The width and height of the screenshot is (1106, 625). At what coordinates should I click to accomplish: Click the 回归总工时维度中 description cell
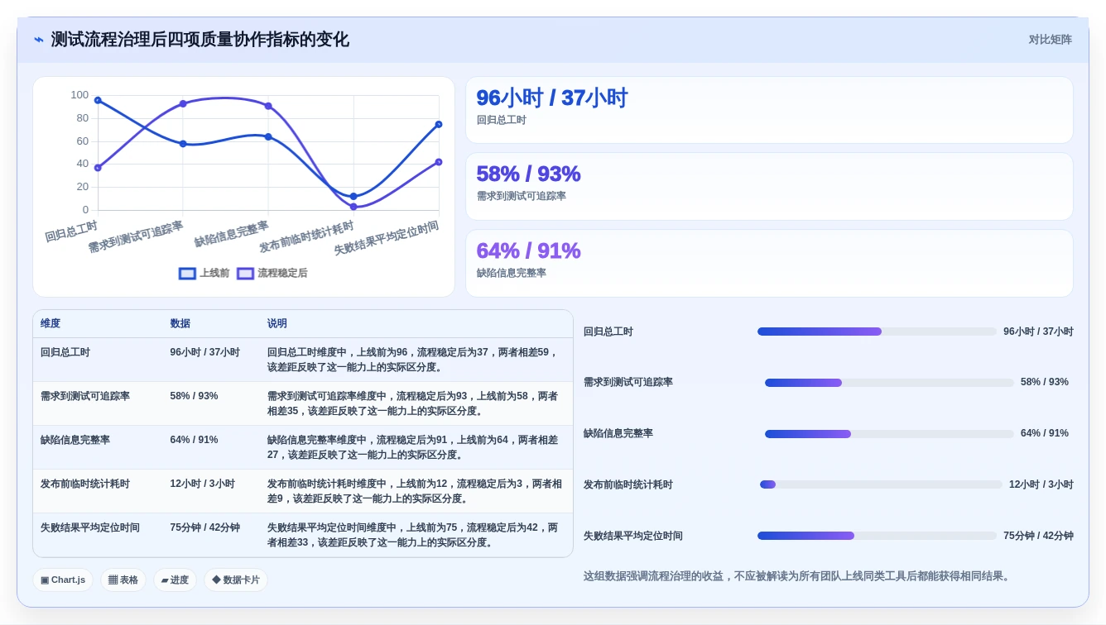coord(416,360)
